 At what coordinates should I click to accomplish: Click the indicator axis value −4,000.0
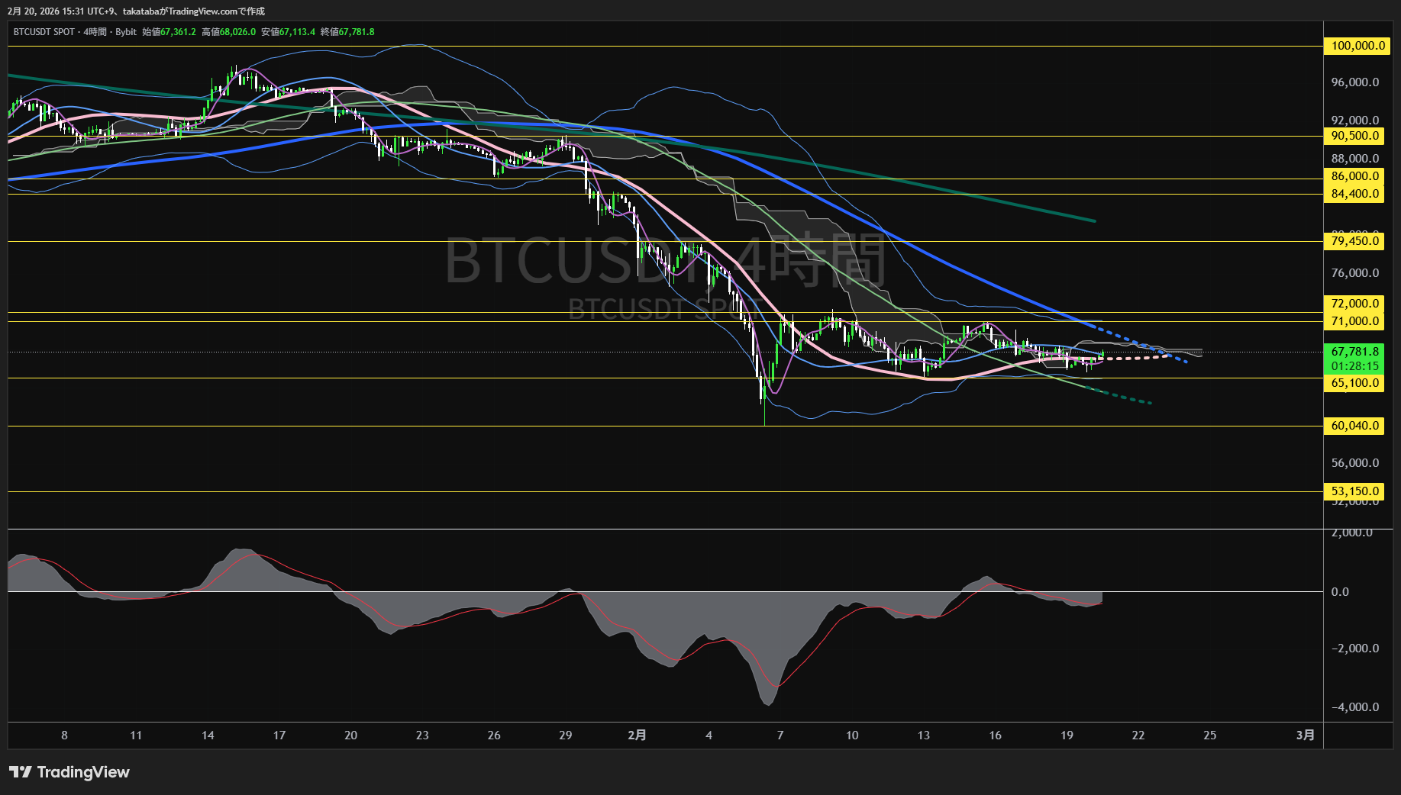tap(1355, 707)
